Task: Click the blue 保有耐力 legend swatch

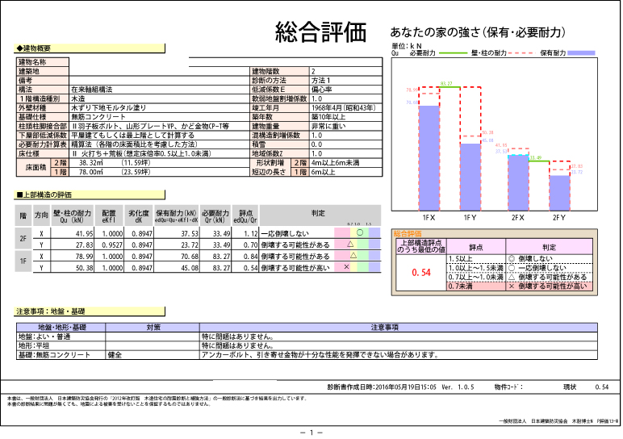Action: coord(581,52)
